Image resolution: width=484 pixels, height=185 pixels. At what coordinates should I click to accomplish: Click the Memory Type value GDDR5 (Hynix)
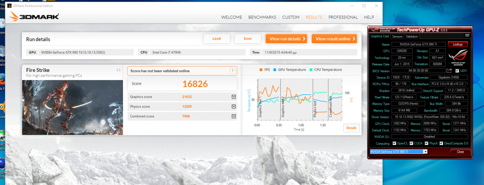(407, 103)
